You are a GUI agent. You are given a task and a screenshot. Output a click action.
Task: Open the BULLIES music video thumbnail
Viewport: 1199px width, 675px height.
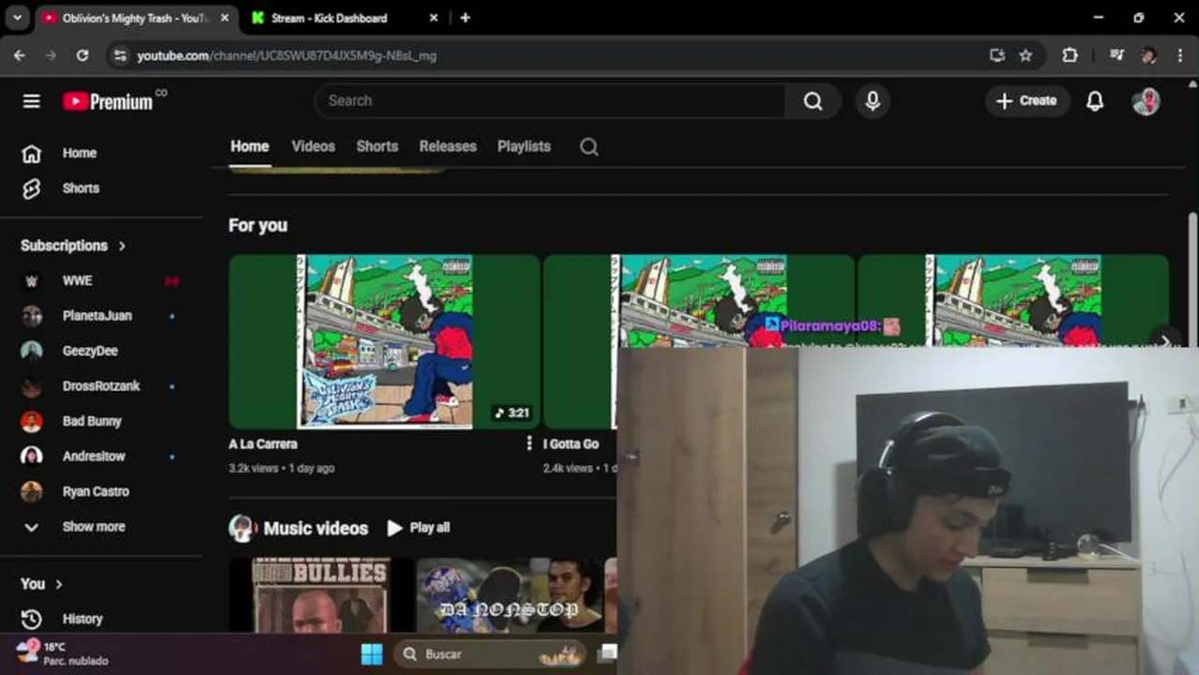click(321, 595)
